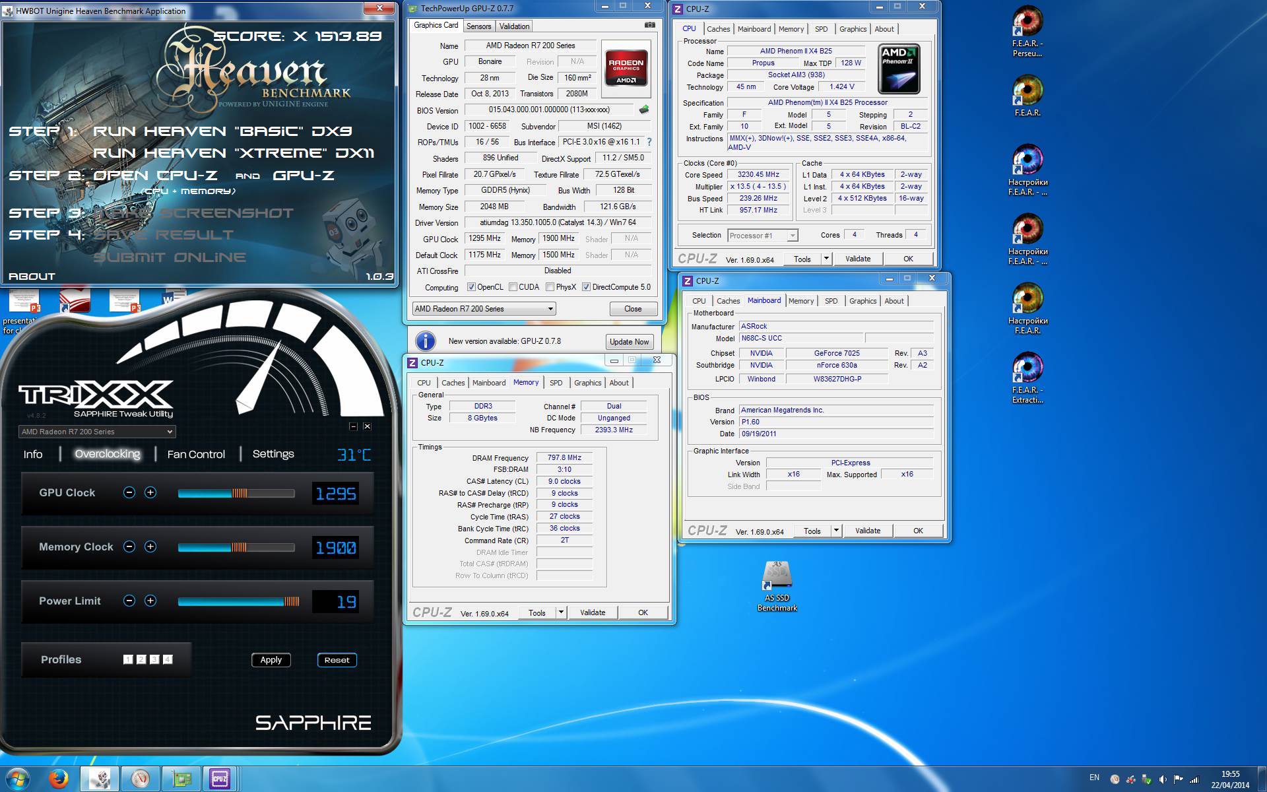This screenshot has height=792, width=1267.
Task: Click the EN language indicator
Action: pyautogui.click(x=1094, y=777)
